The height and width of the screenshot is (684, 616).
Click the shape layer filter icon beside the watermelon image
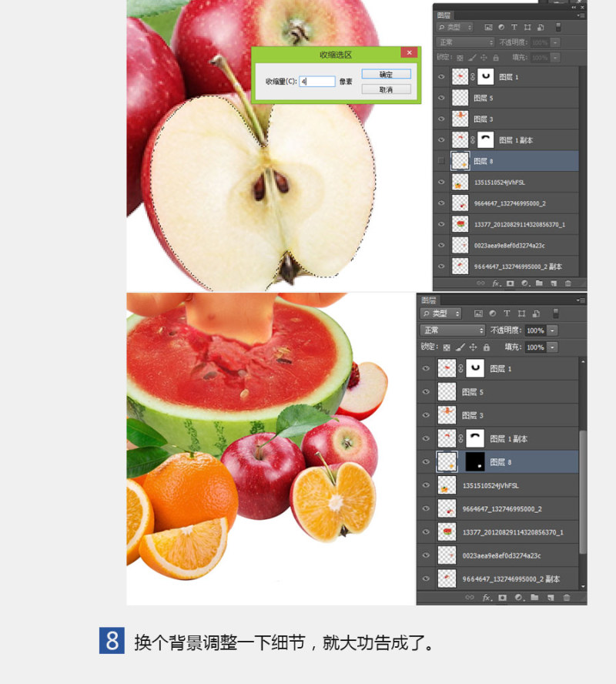coord(521,313)
